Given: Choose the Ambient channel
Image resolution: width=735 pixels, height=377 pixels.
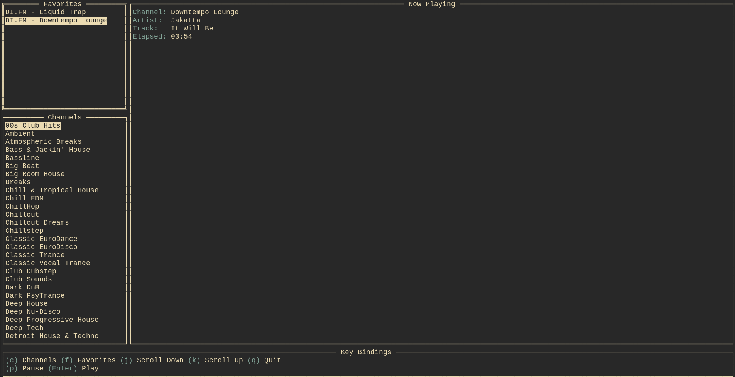Looking at the screenshot, I should 20,134.
